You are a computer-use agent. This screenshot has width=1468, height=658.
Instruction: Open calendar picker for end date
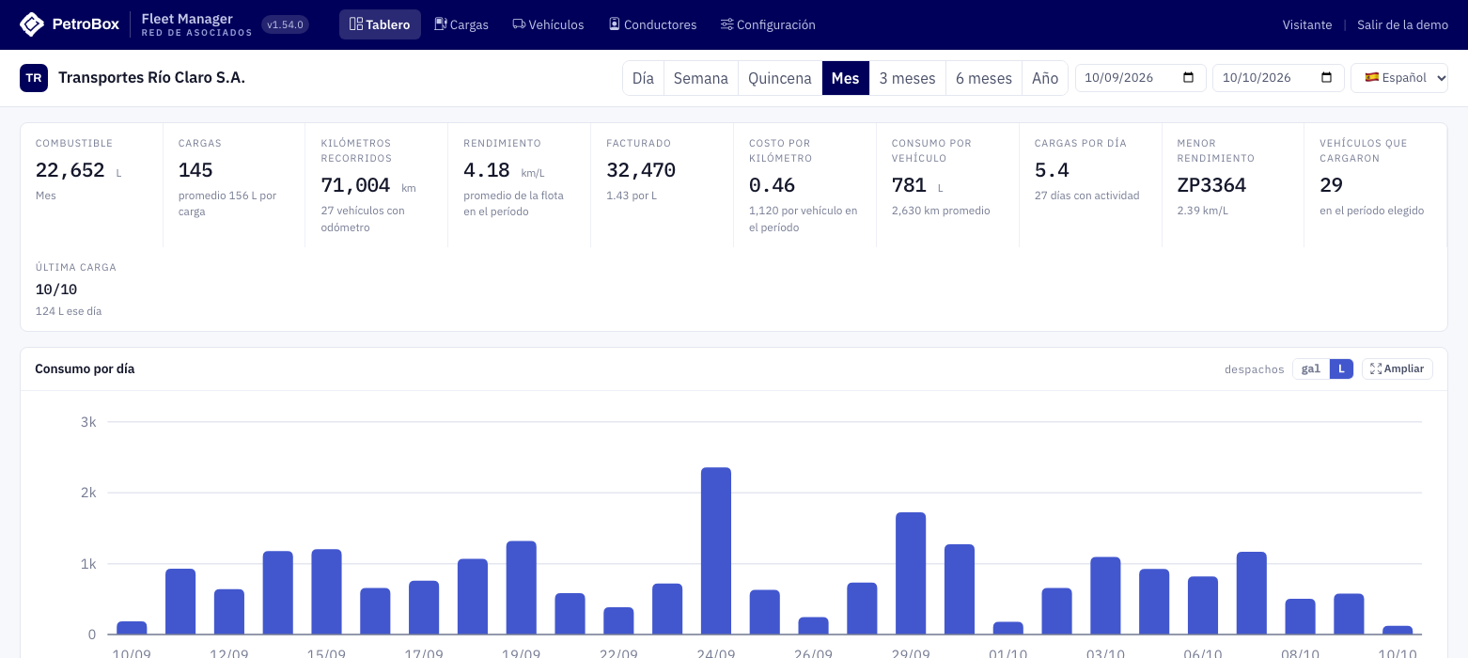(x=1327, y=78)
